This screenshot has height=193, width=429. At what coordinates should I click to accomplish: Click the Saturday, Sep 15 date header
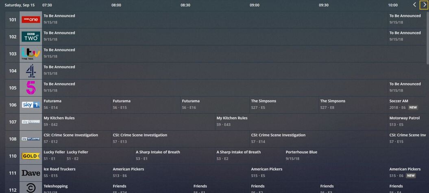20,5
